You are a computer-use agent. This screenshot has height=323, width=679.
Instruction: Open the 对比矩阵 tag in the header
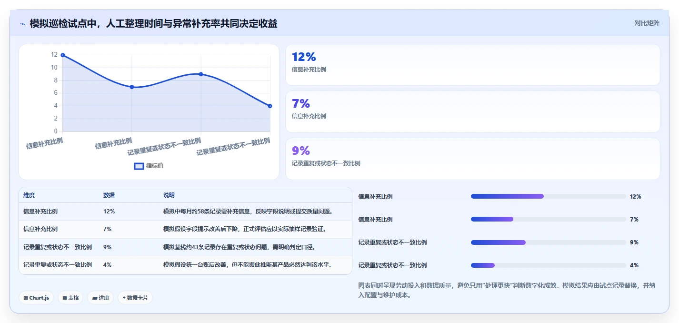[x=647, y=23]
